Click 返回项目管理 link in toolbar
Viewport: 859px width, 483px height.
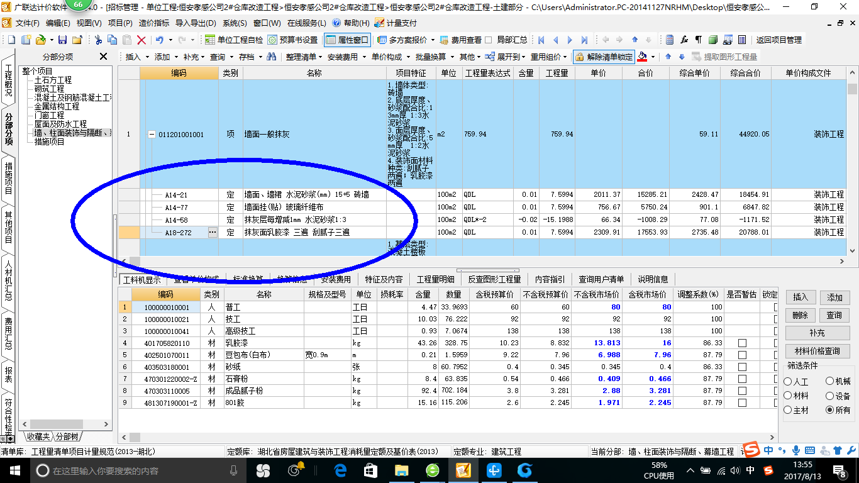(x=779, y=40)
